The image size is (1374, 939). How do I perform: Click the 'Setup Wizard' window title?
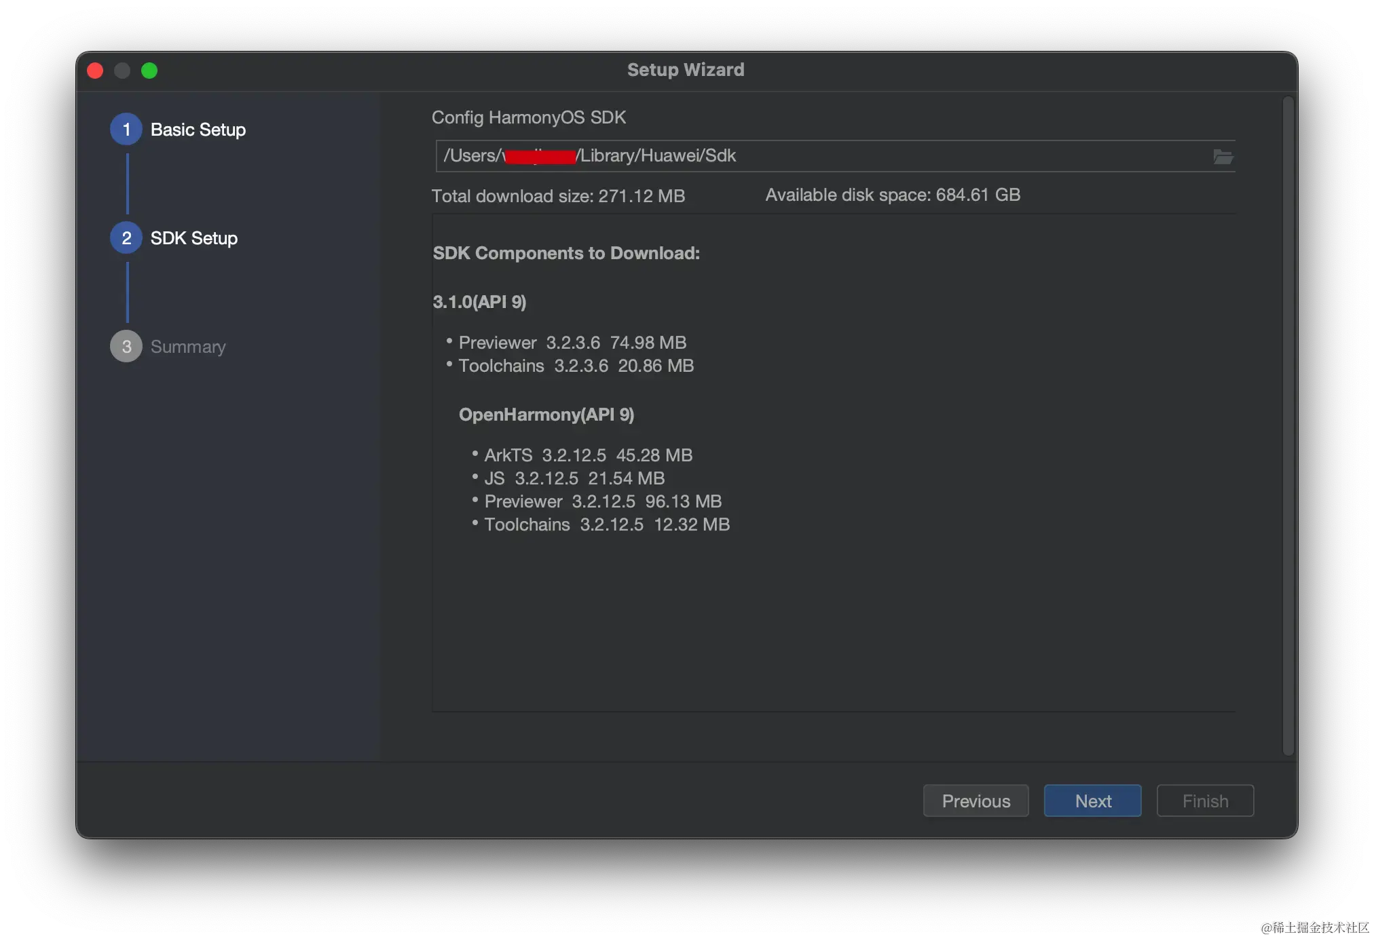click(686, 70)
